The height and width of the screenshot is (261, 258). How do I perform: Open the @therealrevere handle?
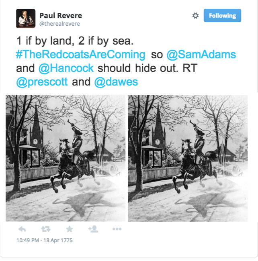coord(59,24)
